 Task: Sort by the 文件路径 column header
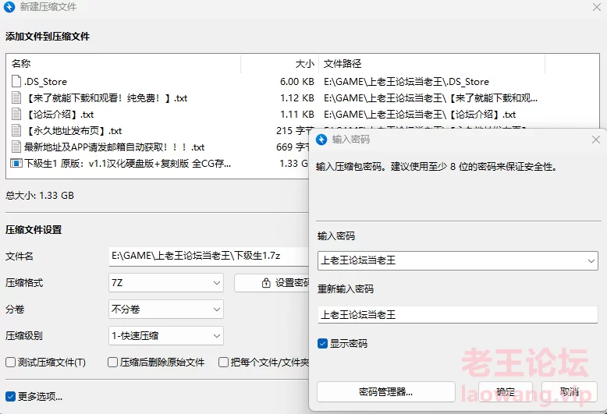coord(432,63)
